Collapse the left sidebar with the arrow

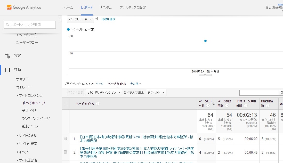(x=60, y=19)
